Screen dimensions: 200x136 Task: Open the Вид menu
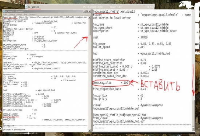pyautogui.click(x=25, y=14)
